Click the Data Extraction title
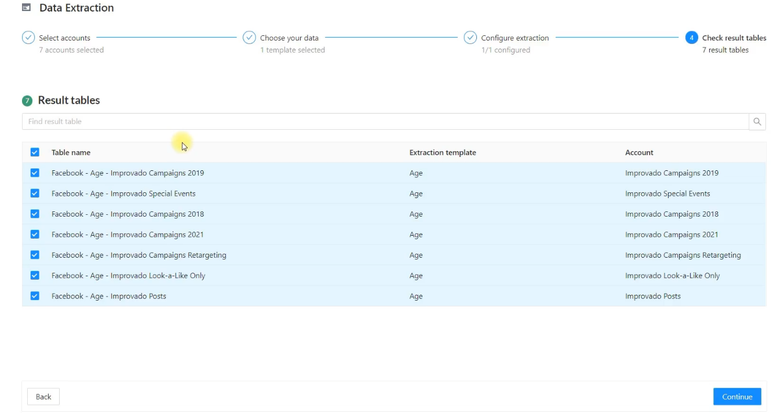 76,8
